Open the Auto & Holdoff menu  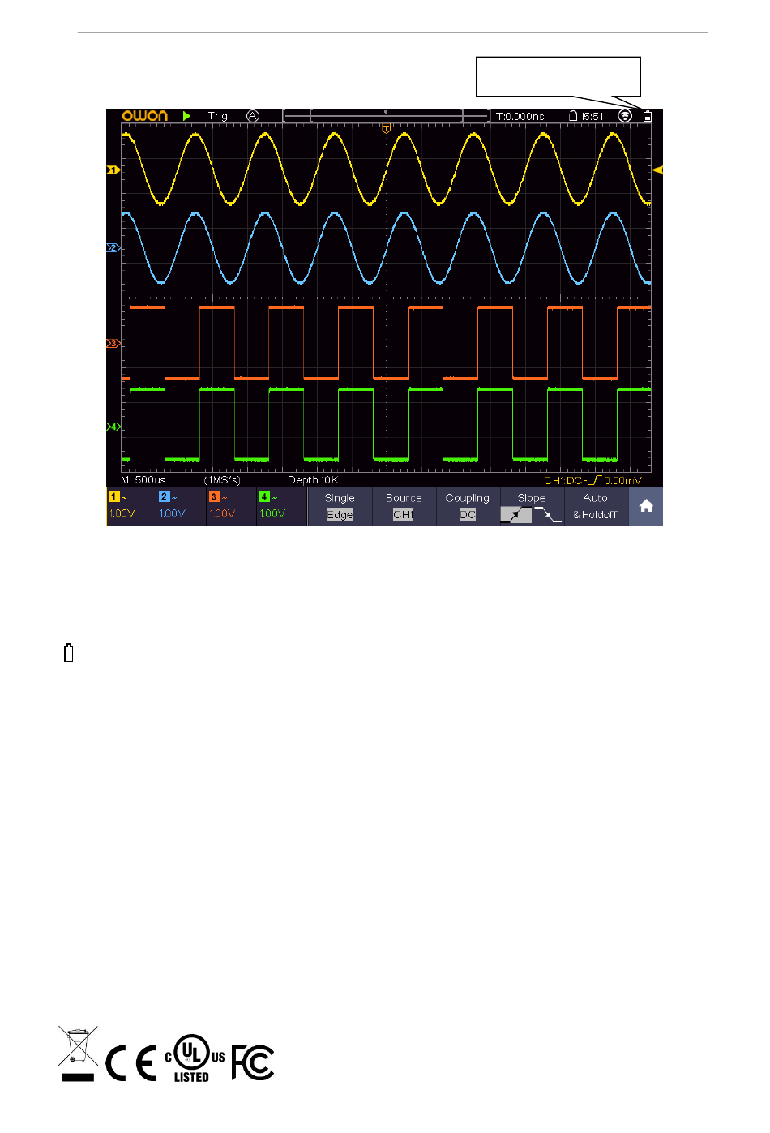(x=596, y=506)
